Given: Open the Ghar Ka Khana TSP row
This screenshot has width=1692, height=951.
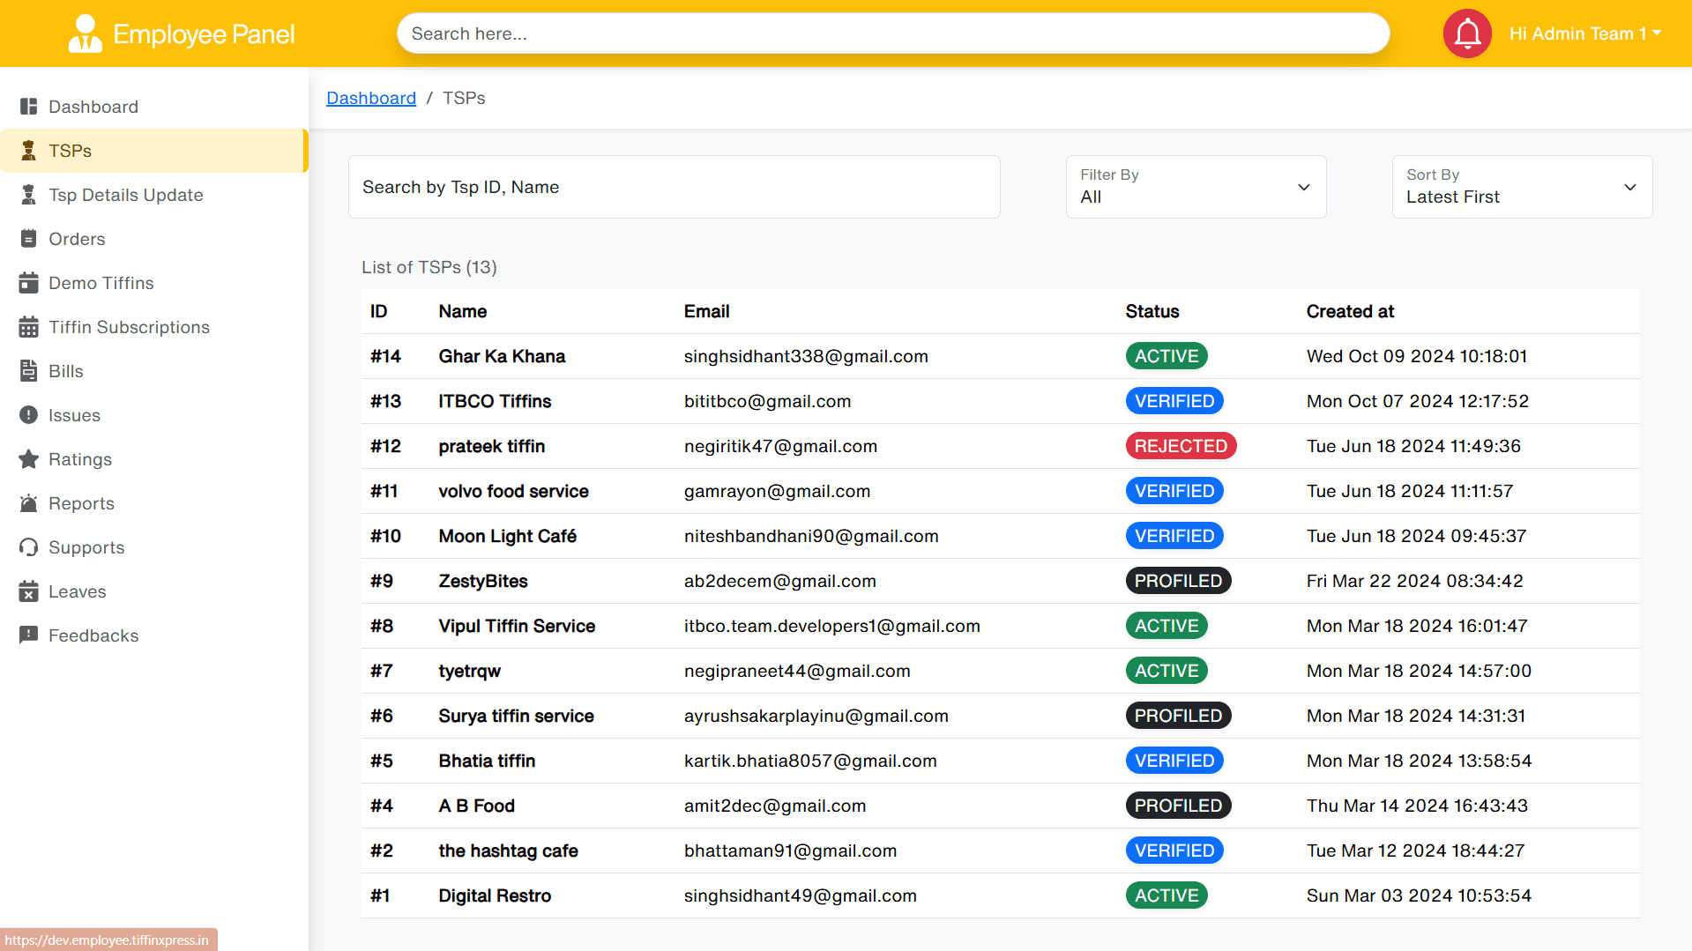Looking at the screenshot, I should tap(502, 356).
